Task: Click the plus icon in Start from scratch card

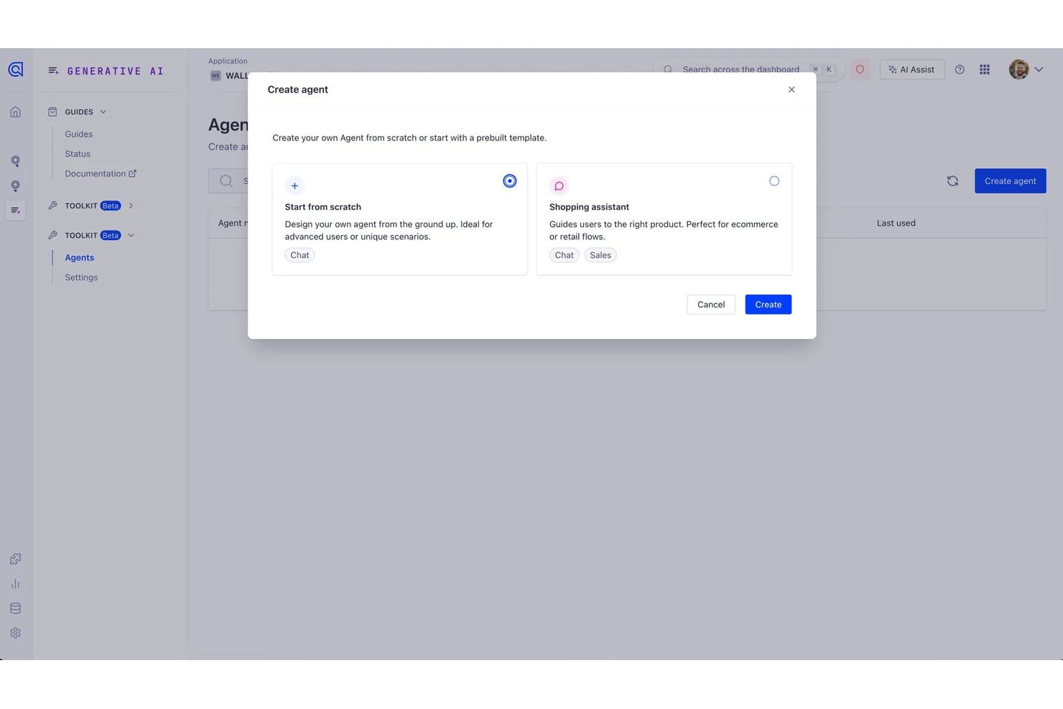Action: [x=294, y=186]
